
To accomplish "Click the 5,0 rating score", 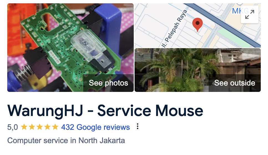I will (12, 127).
